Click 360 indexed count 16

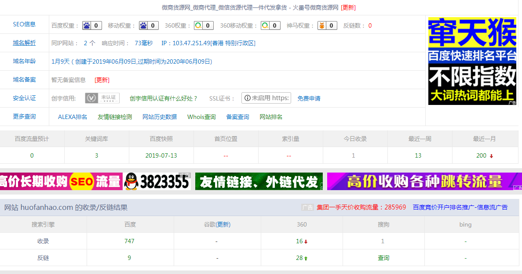[299, 241]
